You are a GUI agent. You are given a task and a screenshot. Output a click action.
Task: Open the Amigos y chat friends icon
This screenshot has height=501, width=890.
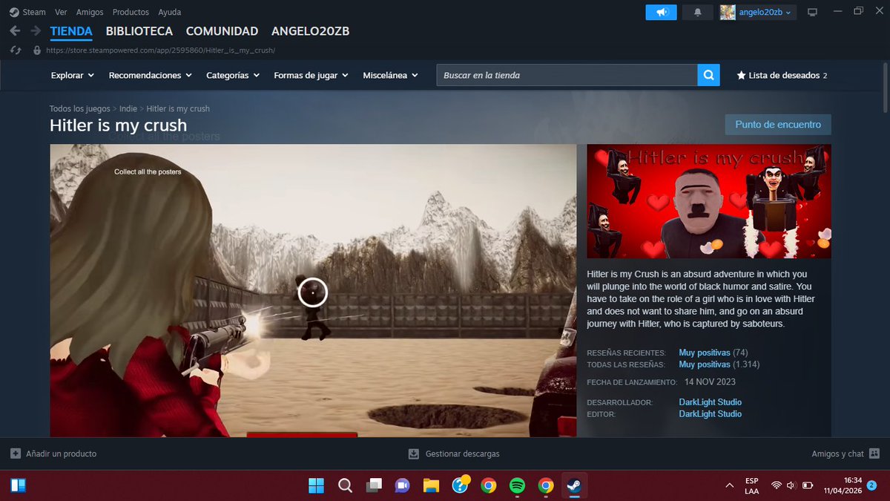click(874, 453)
